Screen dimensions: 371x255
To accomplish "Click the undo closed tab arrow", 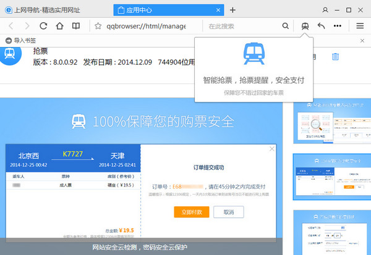I will point(321,26).
